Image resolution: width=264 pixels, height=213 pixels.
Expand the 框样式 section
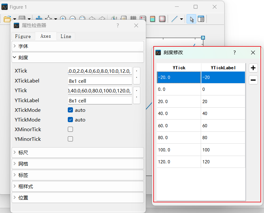pyautogui.click(x=77, y=187)
